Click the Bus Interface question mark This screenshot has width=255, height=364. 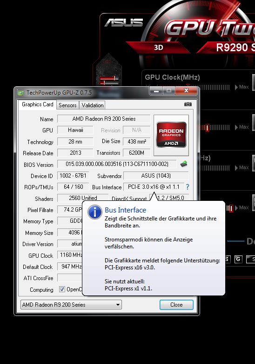tap(188, 187)
